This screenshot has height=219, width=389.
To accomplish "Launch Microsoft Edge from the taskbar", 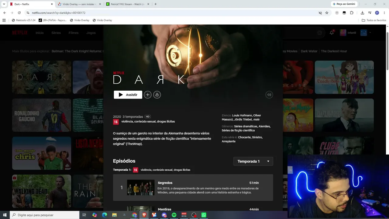I will pyautogui.click(x=105, y=215).
